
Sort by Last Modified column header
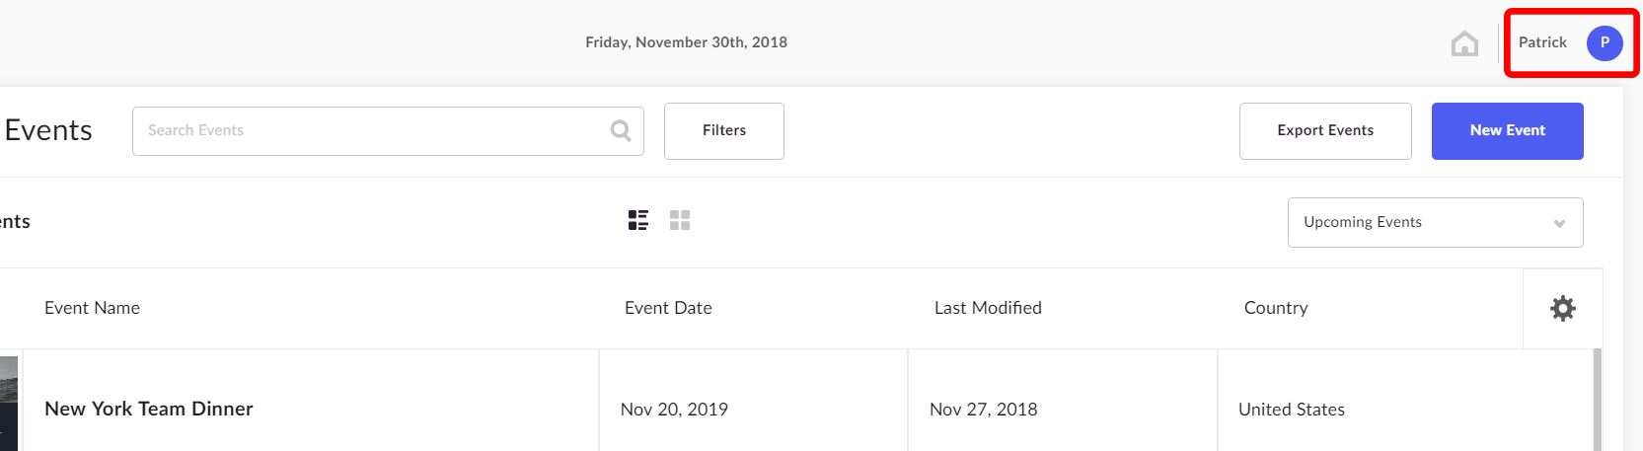tap(988, 308)
